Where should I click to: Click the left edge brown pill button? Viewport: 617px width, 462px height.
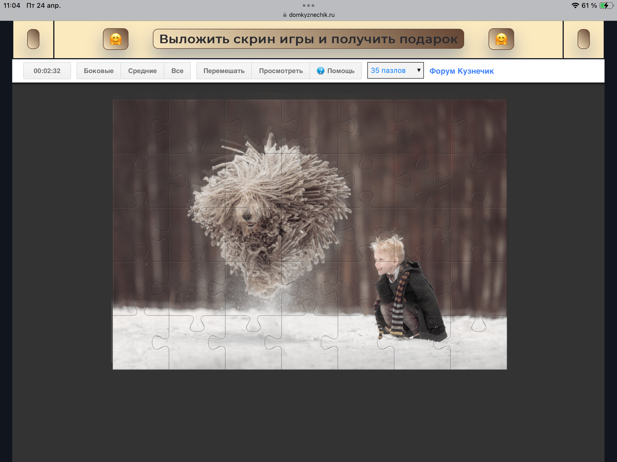[33, 39]
